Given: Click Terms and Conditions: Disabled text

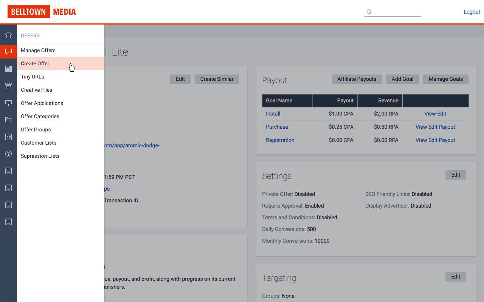Looking at the screenshot, I should click(x=299, y=217).
